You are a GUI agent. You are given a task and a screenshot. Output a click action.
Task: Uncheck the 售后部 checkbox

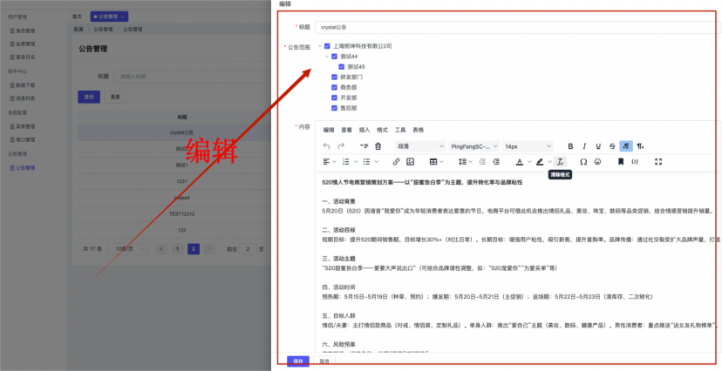coord(334,108)
